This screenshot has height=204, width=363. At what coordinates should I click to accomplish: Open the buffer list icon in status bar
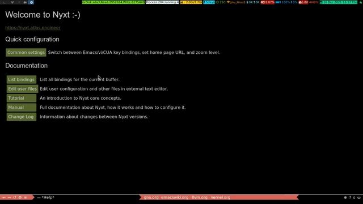point(26,198)
